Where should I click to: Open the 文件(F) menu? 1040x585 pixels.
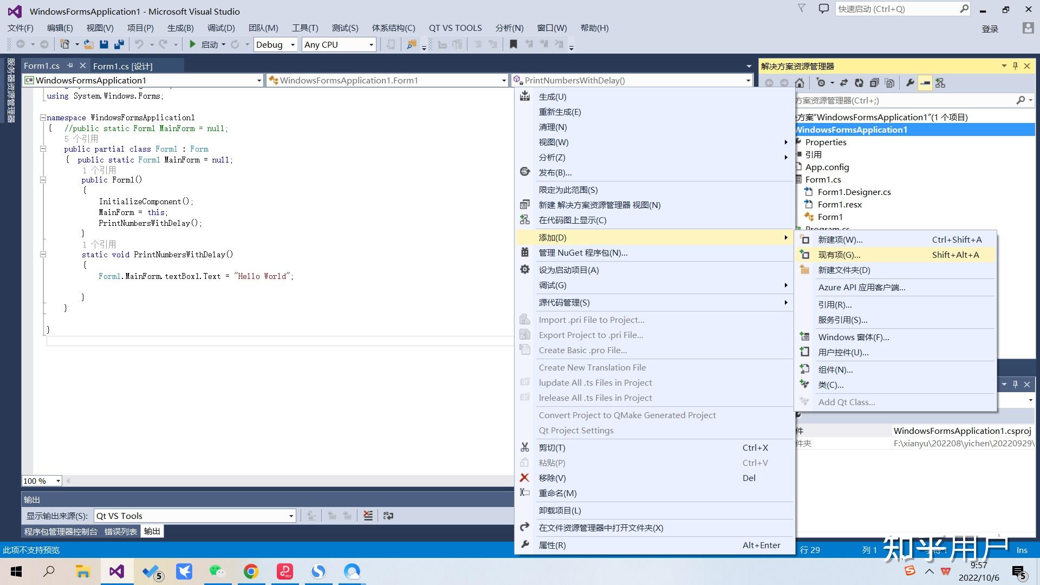(x=21, y=28)
